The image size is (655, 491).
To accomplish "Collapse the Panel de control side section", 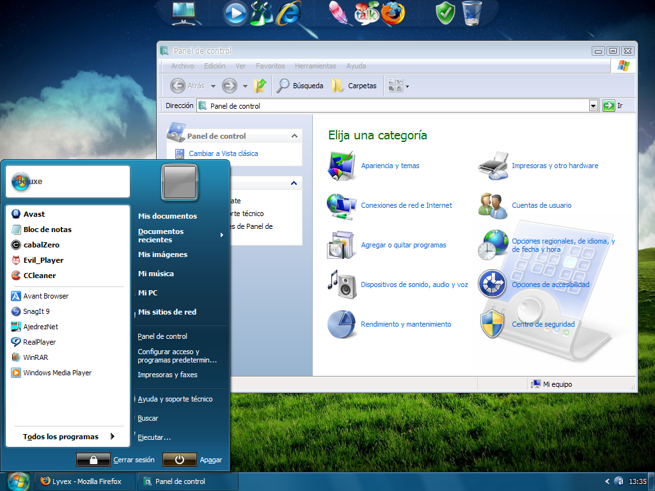I will click(294, 136).
